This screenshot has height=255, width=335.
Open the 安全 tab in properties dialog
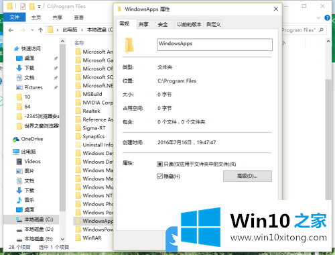click(163, 24)
